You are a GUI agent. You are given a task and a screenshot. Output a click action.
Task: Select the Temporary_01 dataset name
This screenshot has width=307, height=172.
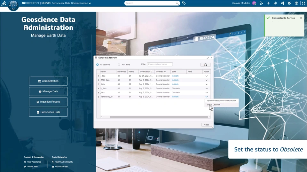107,97
